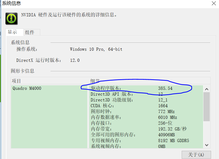The height and width of the screenshot is (159, 219).
Task: Click the vertical scrollbar thumb
Action: [207, 107]
